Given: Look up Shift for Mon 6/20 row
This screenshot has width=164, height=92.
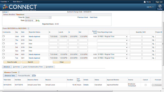Looking at the screenshot, I should (153, 54).
